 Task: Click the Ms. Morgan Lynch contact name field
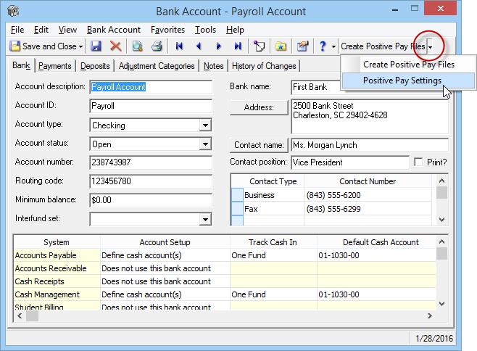(x=370, y=145)
